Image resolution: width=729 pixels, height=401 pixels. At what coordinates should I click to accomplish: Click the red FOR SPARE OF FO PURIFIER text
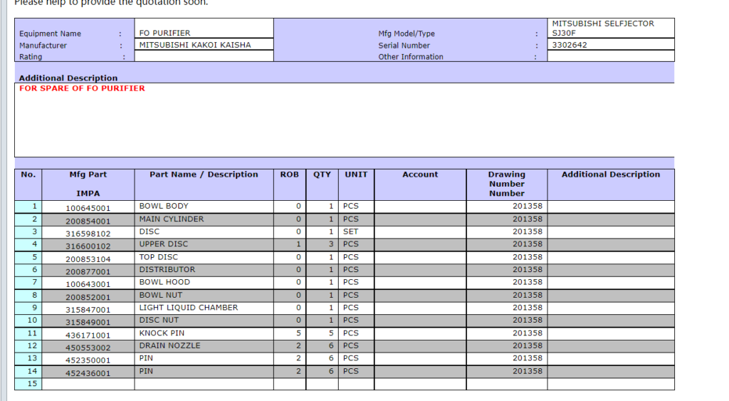(82, 88)
